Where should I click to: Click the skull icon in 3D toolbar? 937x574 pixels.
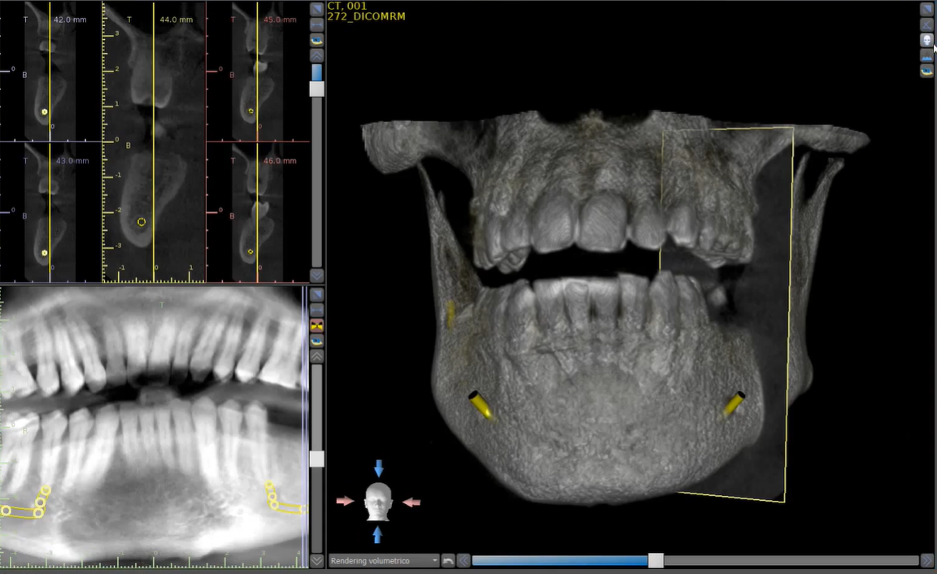click(x=926, y=40)
